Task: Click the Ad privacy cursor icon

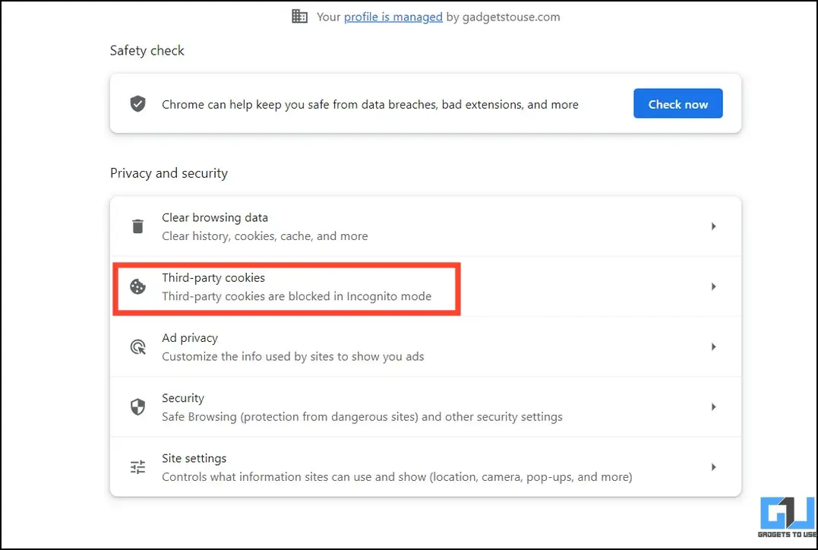Action: (137, 347)
